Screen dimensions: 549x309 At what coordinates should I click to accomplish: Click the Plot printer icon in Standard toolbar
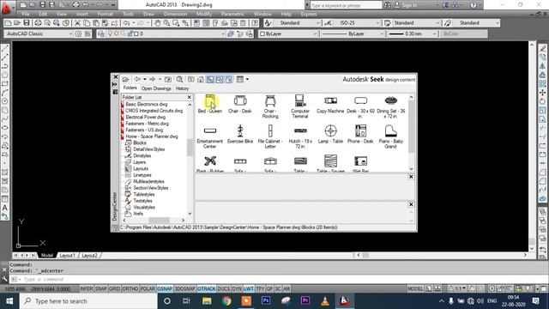[38, 23]
